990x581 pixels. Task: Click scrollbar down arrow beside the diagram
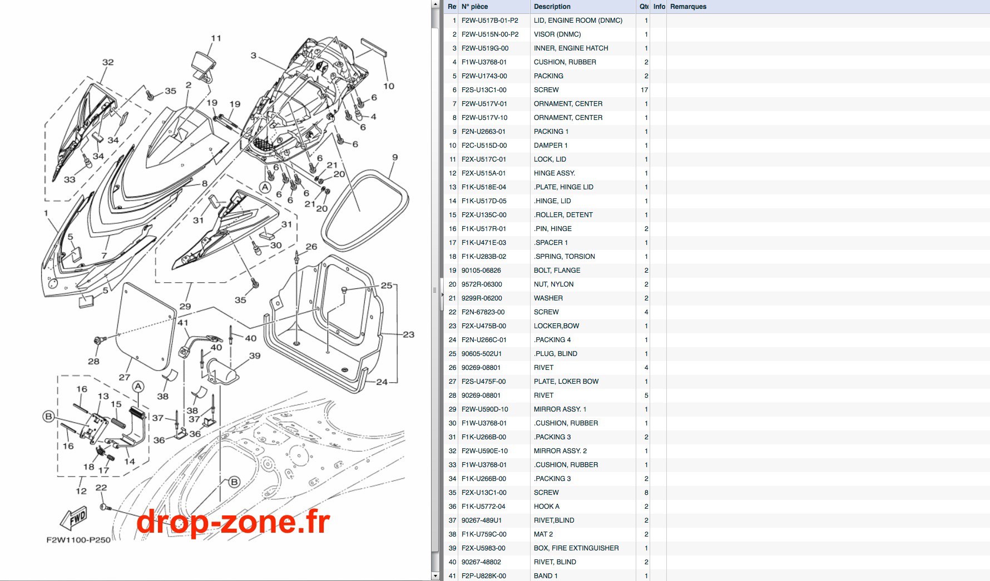point(435,576)
